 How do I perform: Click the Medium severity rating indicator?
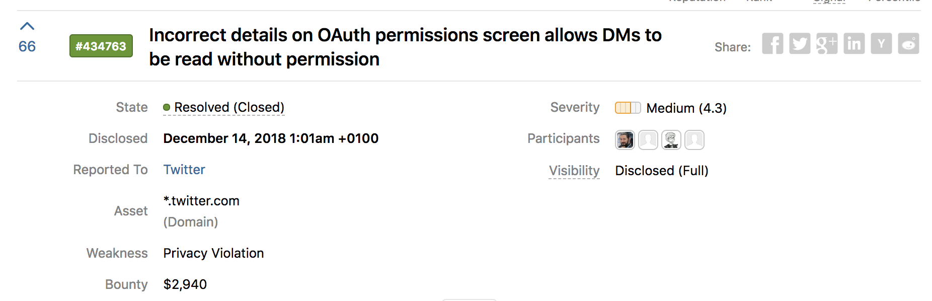[x=628, y=108]
